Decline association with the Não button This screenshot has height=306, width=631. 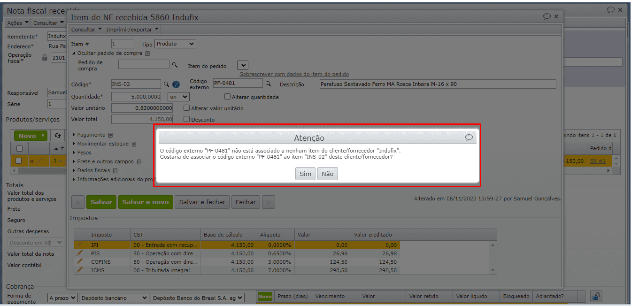click(328, 174)
